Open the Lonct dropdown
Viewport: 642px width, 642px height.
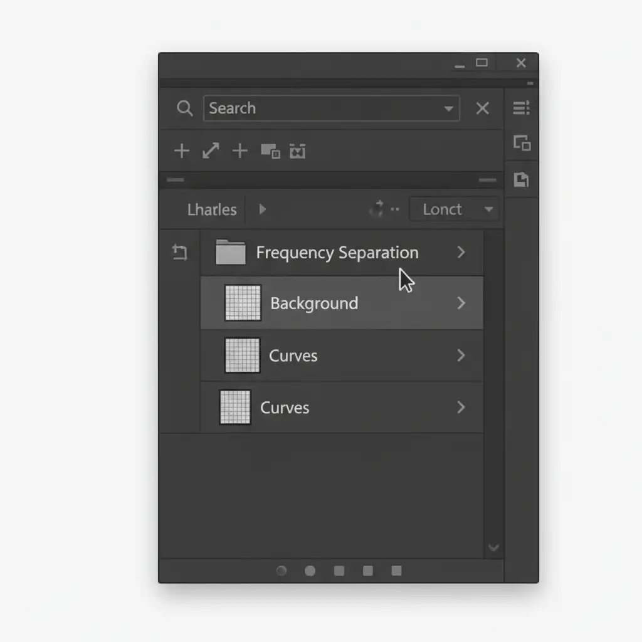coord(454,209)
